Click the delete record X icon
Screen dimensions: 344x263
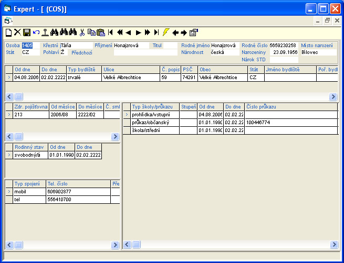point(17,32)
